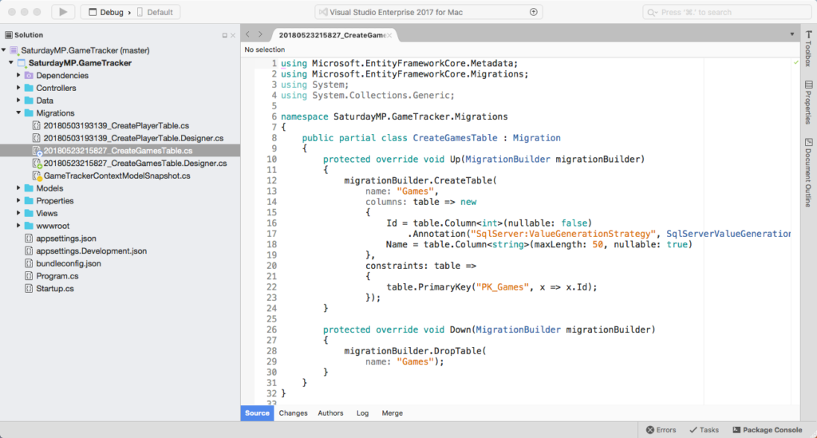The height and width of the screenshot is (438, 817).
Task: Open the Properties side panel
Action: coord(808,102)
